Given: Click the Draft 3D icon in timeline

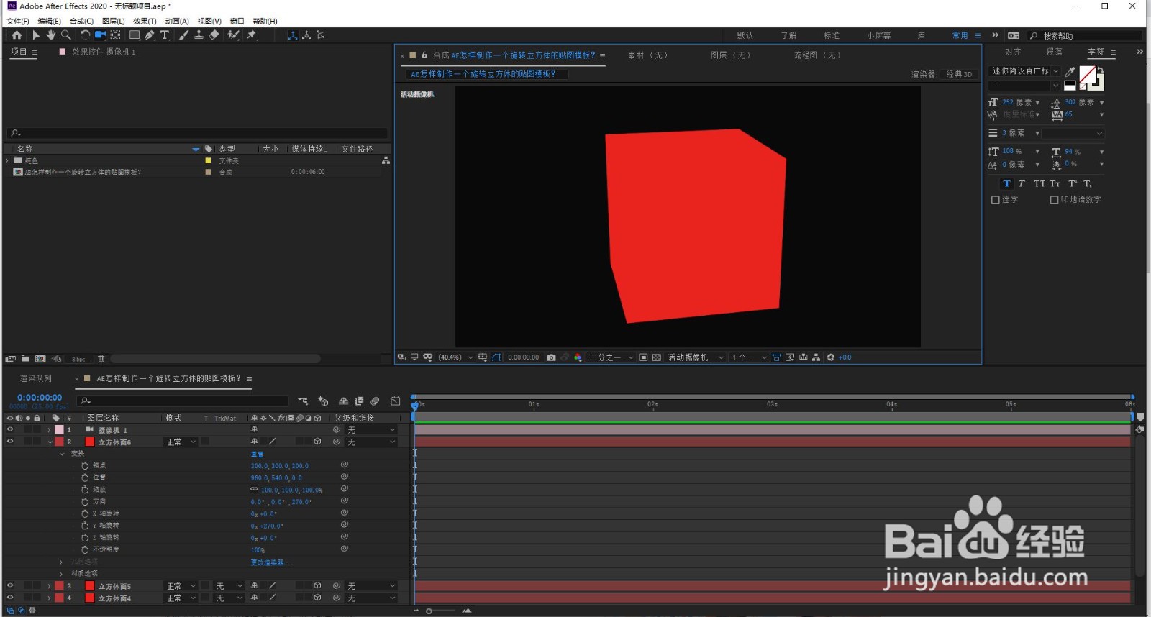Looking at the screenshot, I should 323,401.
